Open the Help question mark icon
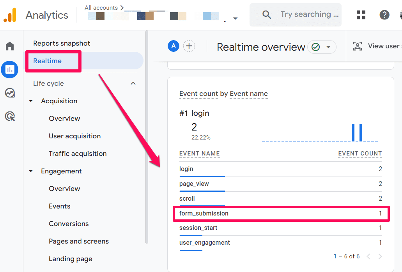402x272 pixels. click(384, 15)
